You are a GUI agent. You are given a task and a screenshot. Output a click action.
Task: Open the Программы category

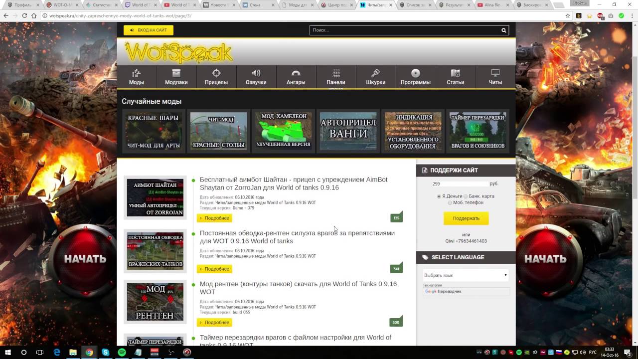pos(416,77)
